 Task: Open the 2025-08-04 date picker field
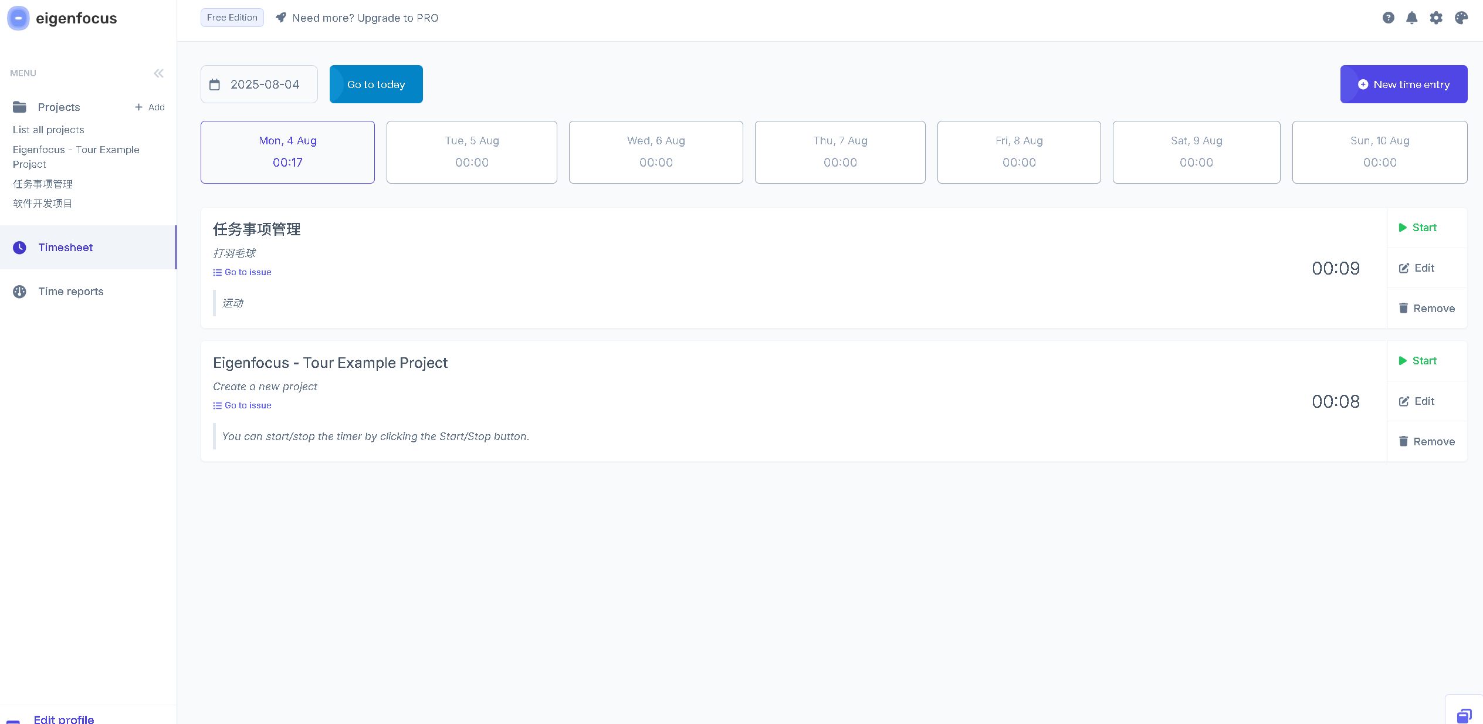(259, 84)
